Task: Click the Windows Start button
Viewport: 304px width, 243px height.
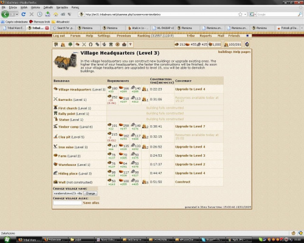Action: click(x=7, y=240)
